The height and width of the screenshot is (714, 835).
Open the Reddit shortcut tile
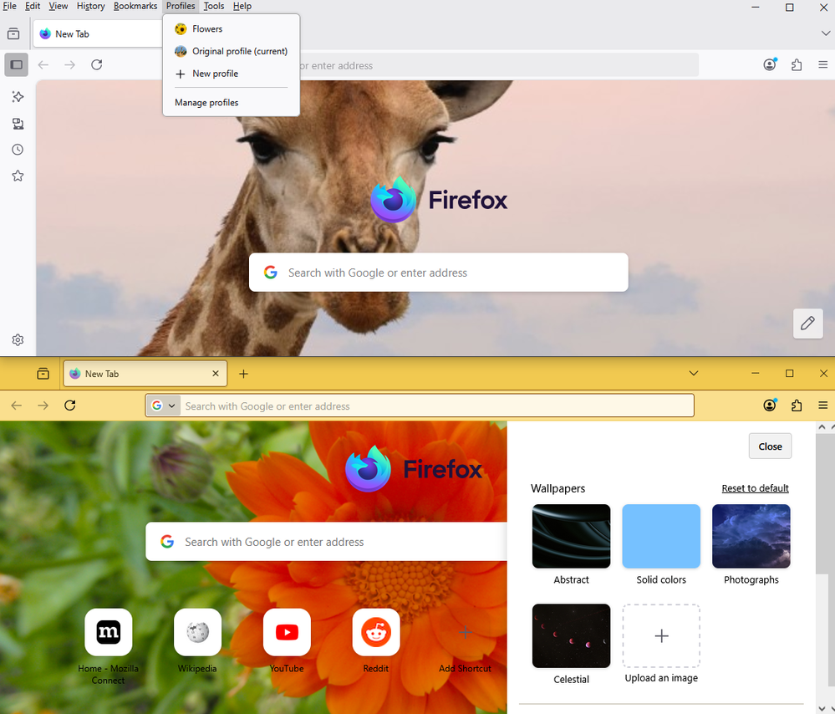tap(376, 632)
